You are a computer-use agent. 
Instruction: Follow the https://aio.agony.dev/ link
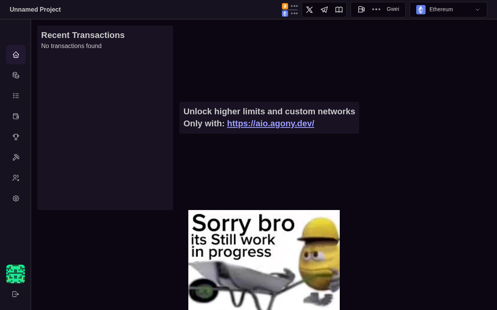pos(271,124)
